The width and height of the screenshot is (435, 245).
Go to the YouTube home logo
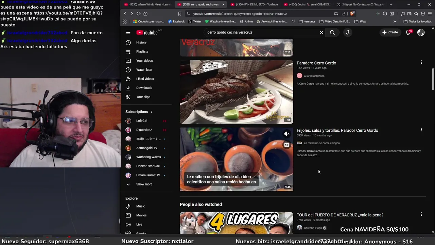147,32
